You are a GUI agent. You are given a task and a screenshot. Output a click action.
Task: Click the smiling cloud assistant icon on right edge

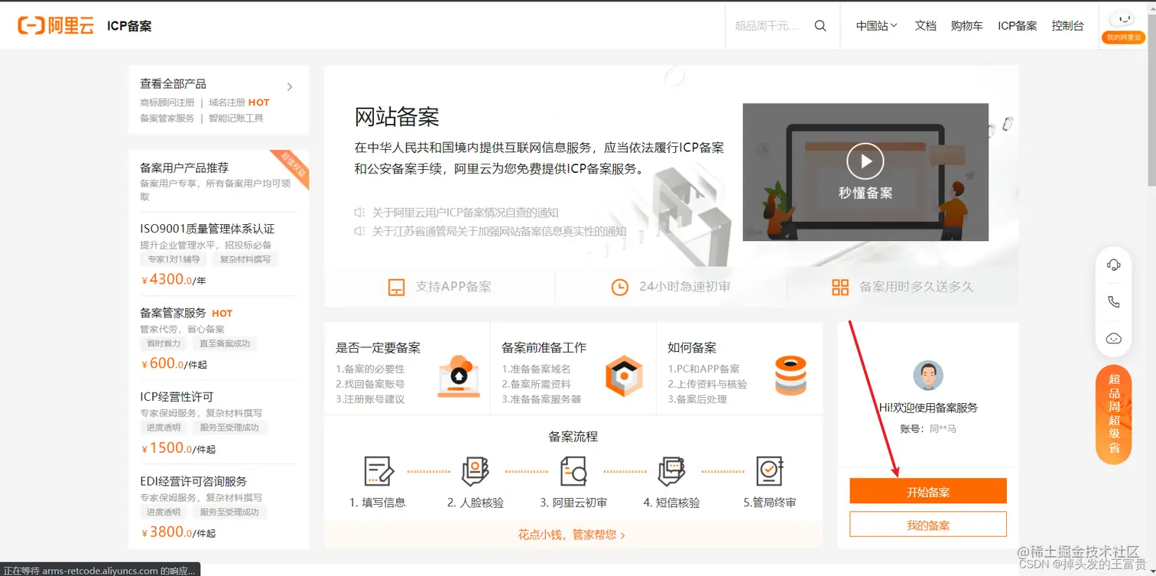point(1113,337)
